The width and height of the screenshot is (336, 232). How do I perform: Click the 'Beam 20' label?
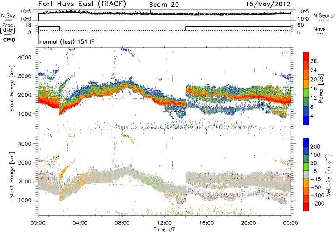pos(164,5)
